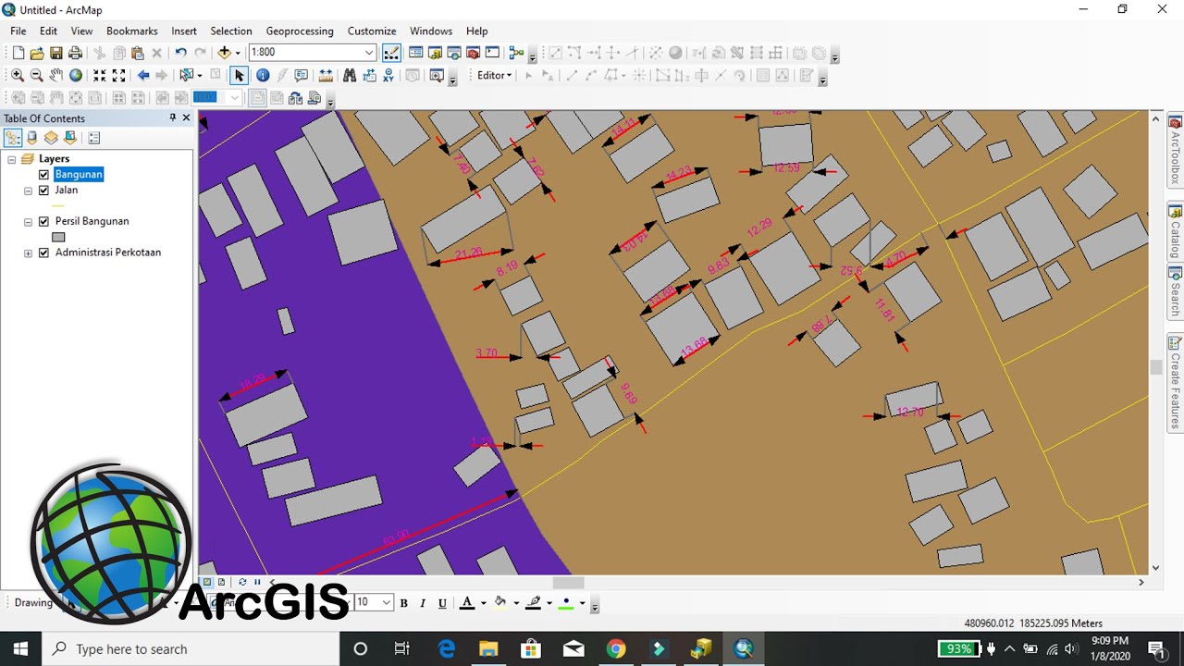The width and height of the screenshot is (1184, 666).
Task: Open the Selection menu
Action: (231, 31)
